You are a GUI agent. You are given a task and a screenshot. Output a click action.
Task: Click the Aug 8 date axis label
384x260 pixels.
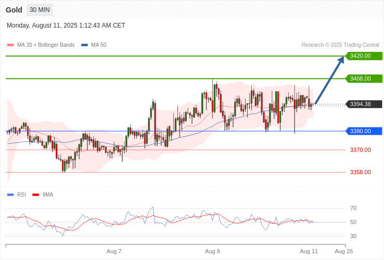tap(213, 252)
